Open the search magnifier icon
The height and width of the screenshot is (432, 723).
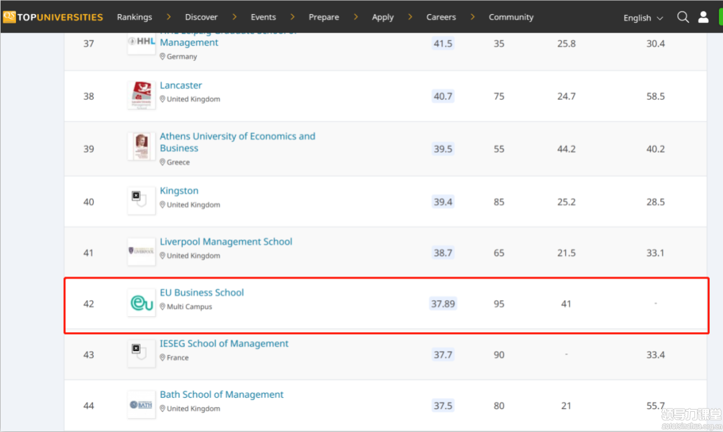point(683,17)
